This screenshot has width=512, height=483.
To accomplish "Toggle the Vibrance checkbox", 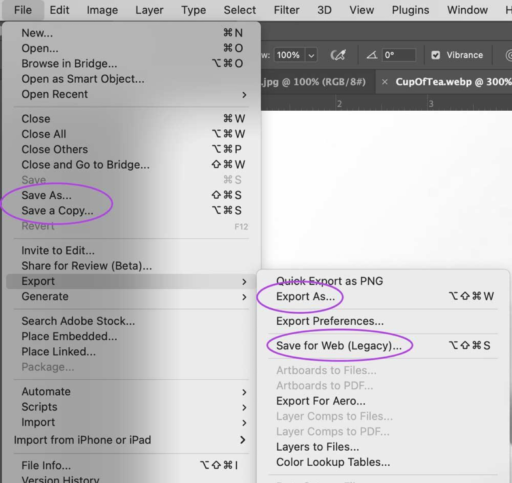I will tap(436, 55).
